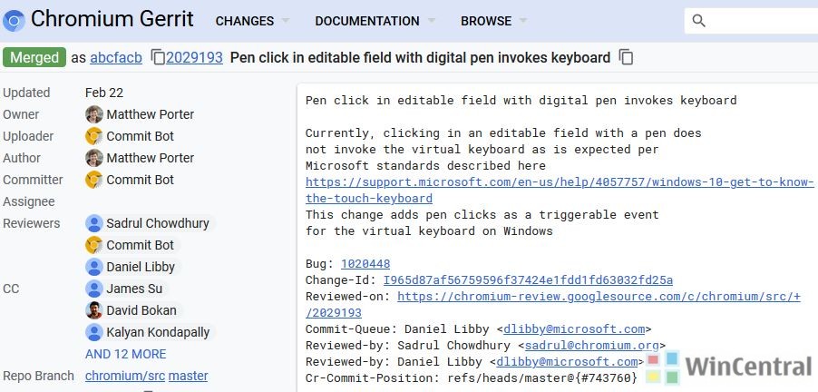Copy the change subject icon
818x392 pixels.
pos(626,57)
